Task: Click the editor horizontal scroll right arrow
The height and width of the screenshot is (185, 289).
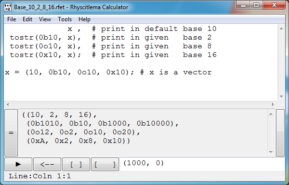Action: tap(273, 104)
